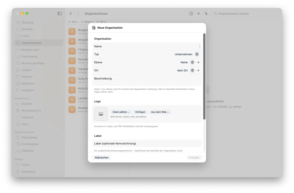This screenshot has height=193, width=294.
Task: Go forward with the right chevron
Action: coord(78,13)
